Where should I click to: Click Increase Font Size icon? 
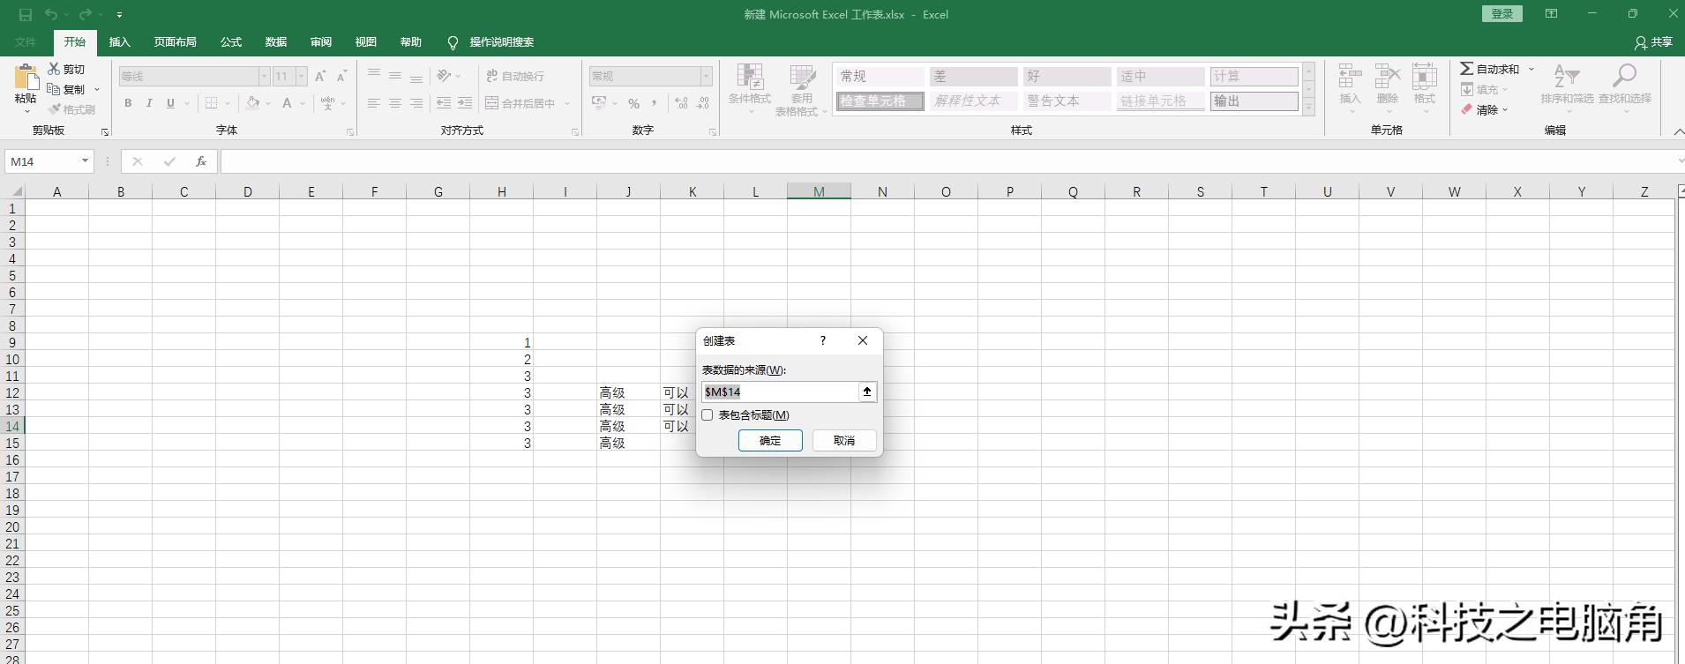pyautogui.click(x=320, y=77)
